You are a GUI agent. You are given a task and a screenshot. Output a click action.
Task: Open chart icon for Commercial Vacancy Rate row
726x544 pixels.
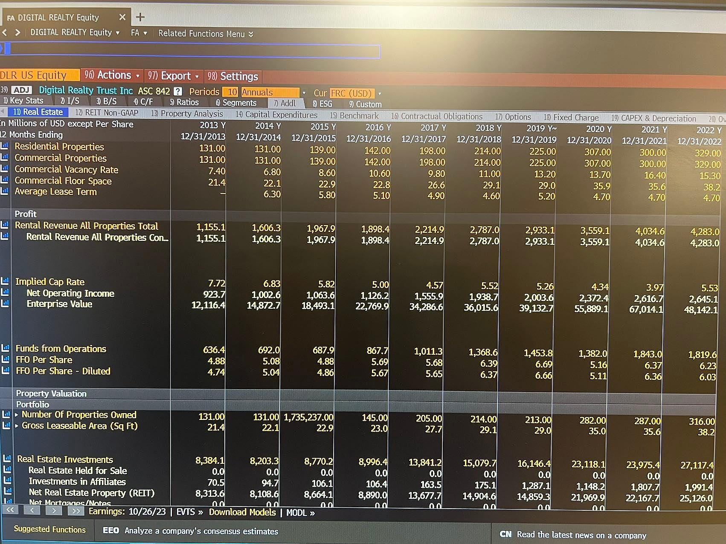pyautogui.click(x=5, y=169)
